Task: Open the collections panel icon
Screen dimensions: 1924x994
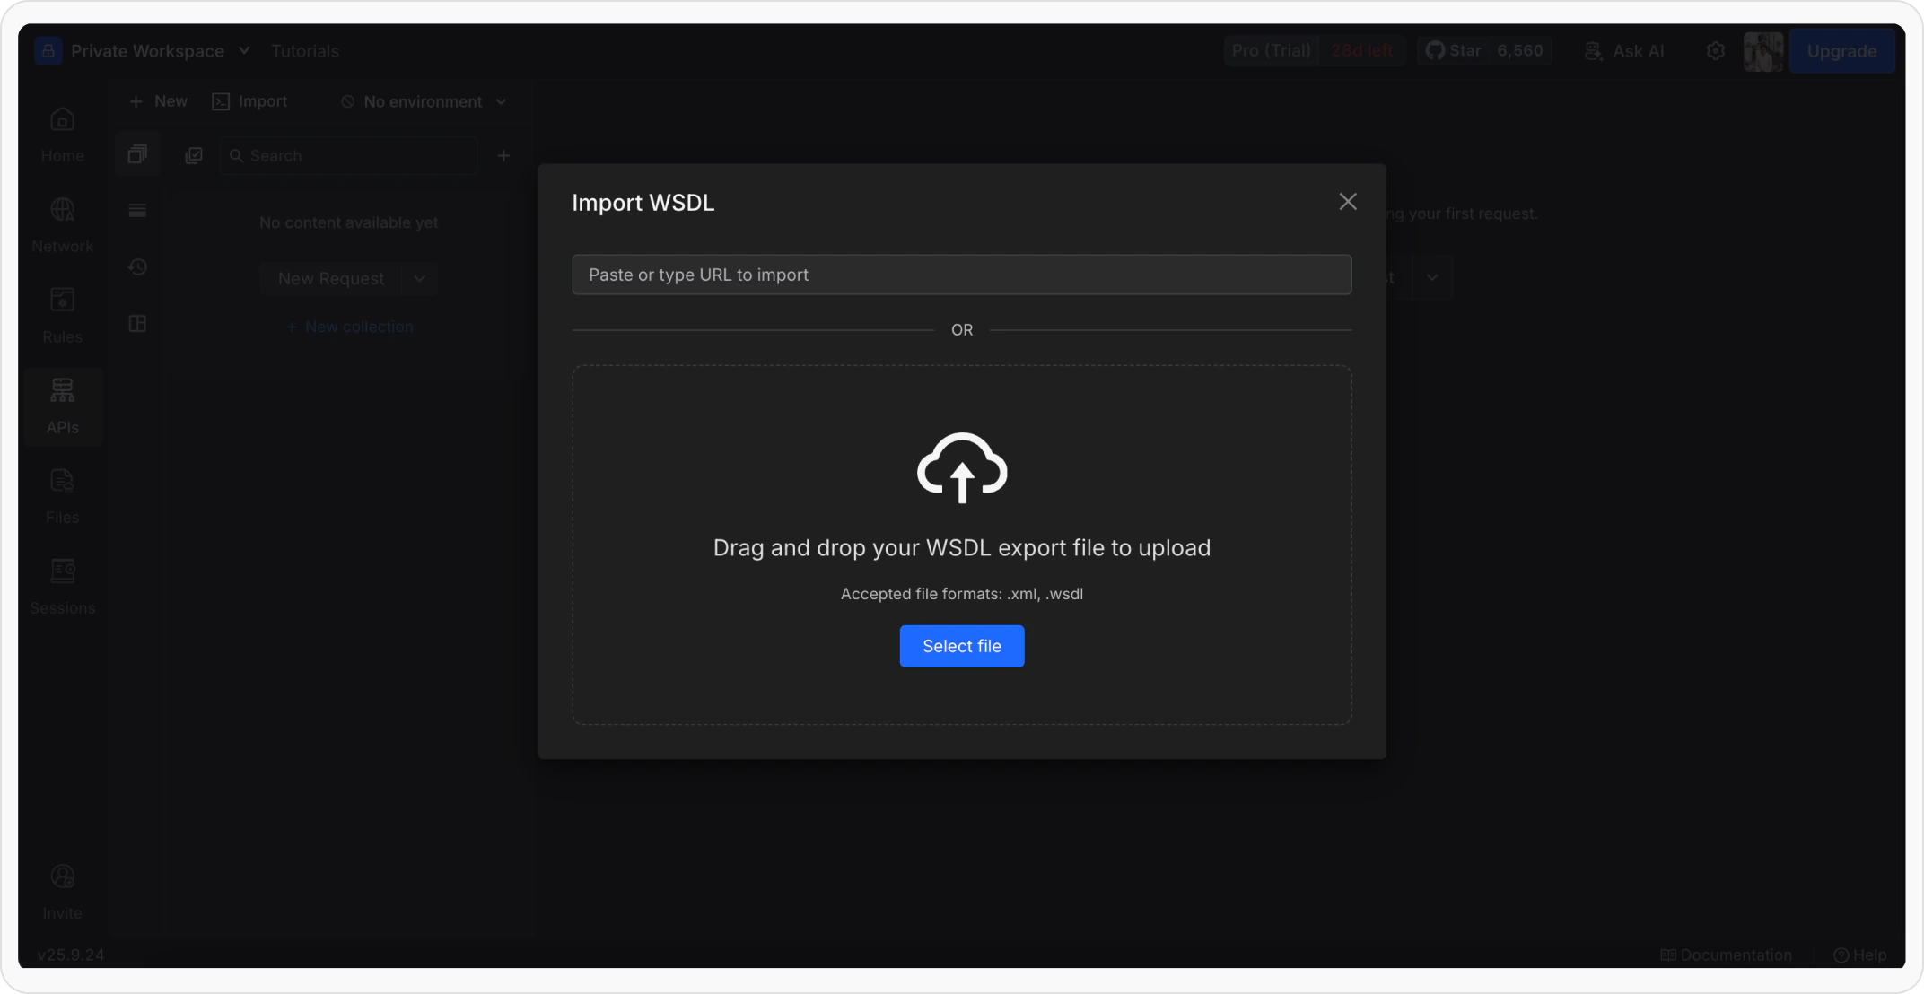Action: 137,154
